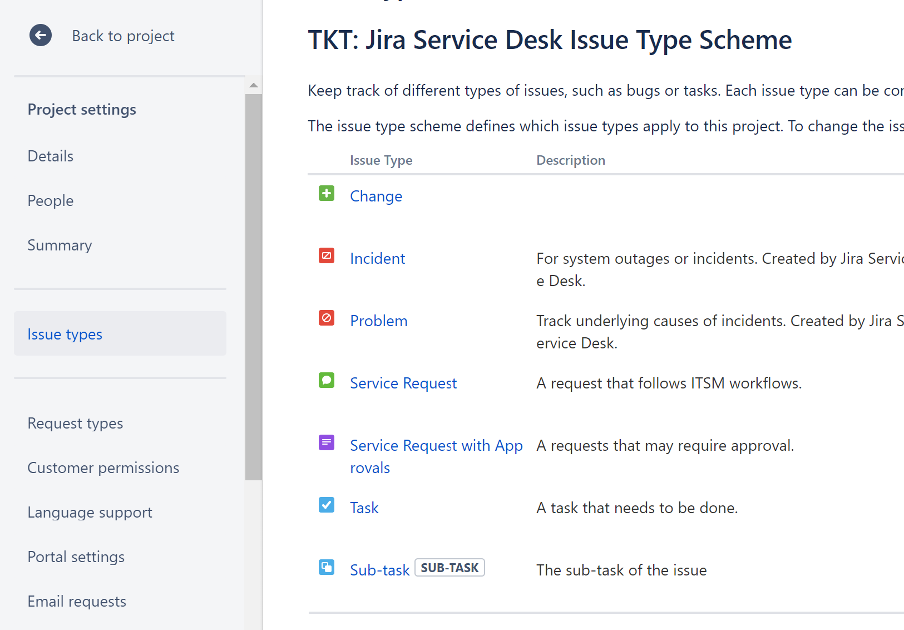Open Language support settings
The height and width of the screenshot is (630, 904).
[x=90, y=513]
